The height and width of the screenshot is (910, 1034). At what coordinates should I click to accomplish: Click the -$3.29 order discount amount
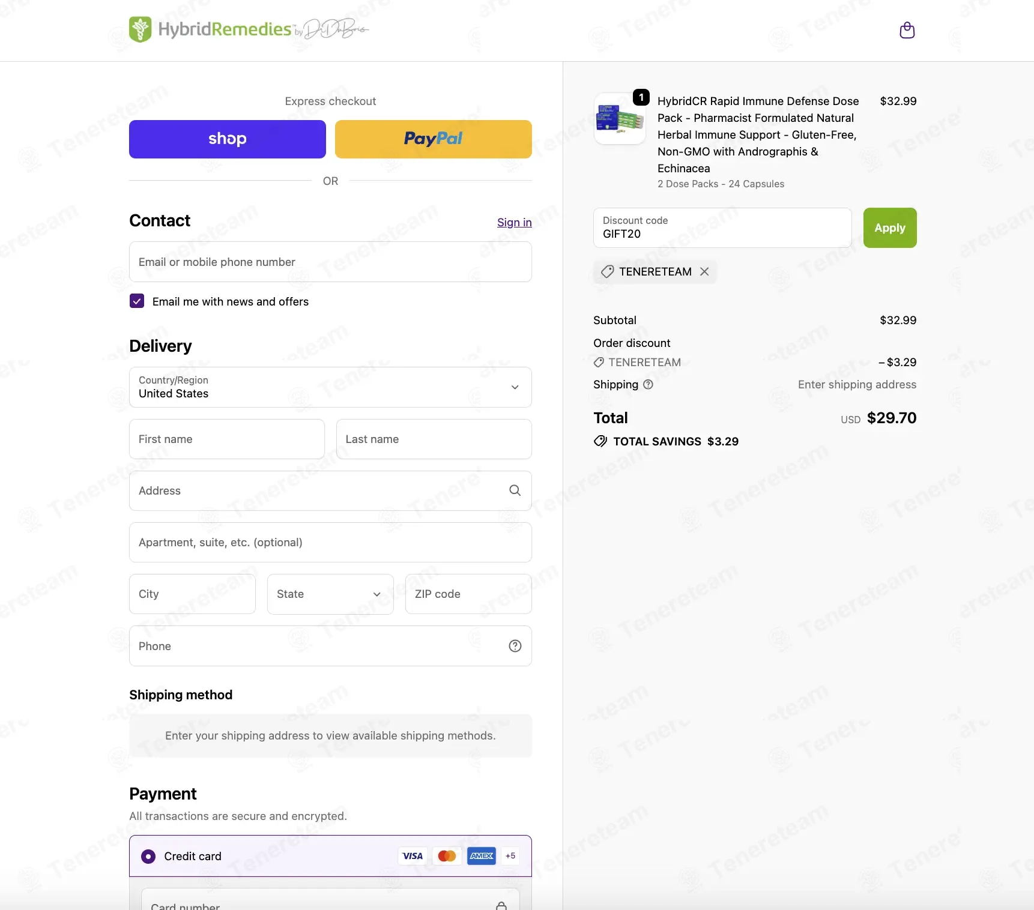[x=897, y=362]
